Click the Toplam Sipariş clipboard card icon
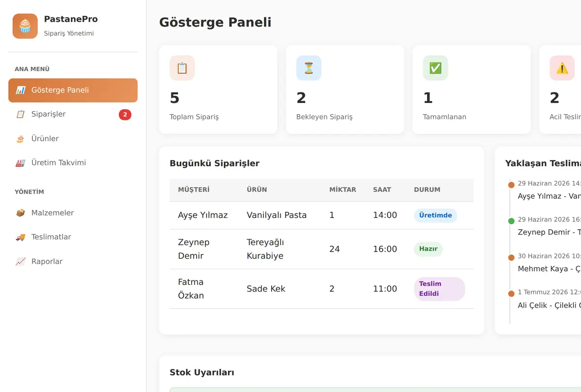 pyautogui.click(x=182, y=68)
